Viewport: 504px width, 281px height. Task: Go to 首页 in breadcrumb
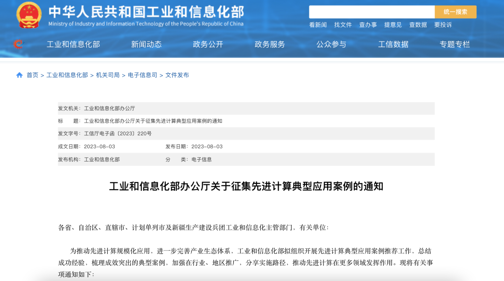click(33, 75)
